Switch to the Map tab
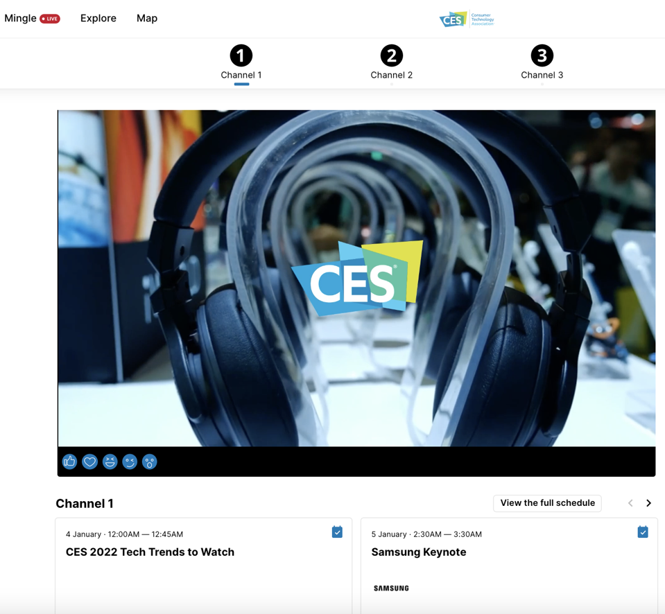Image resolution: width=665 pixels, height=614 pixels. (146, 18)
